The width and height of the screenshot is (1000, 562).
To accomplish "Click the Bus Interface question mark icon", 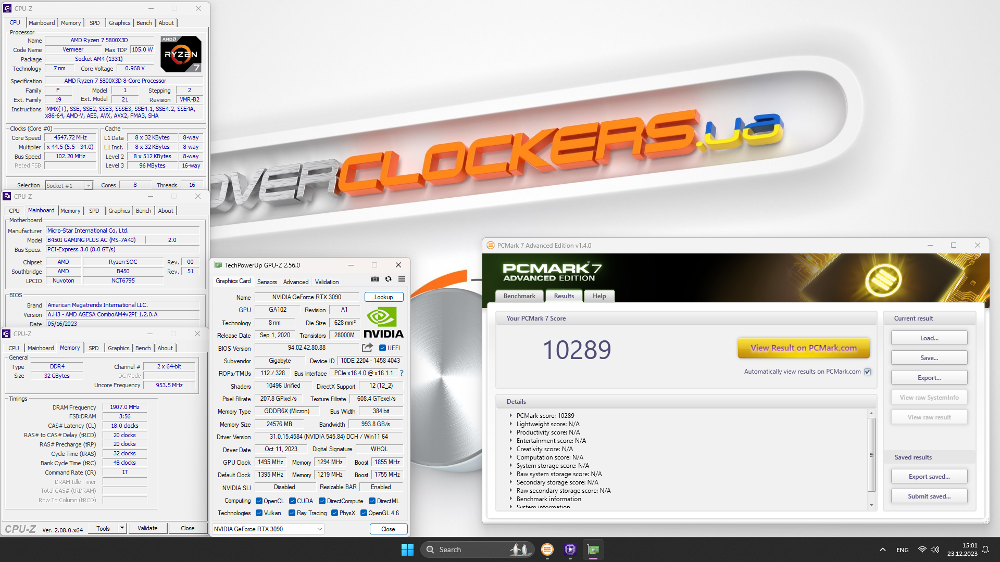I will click(402, 373).
